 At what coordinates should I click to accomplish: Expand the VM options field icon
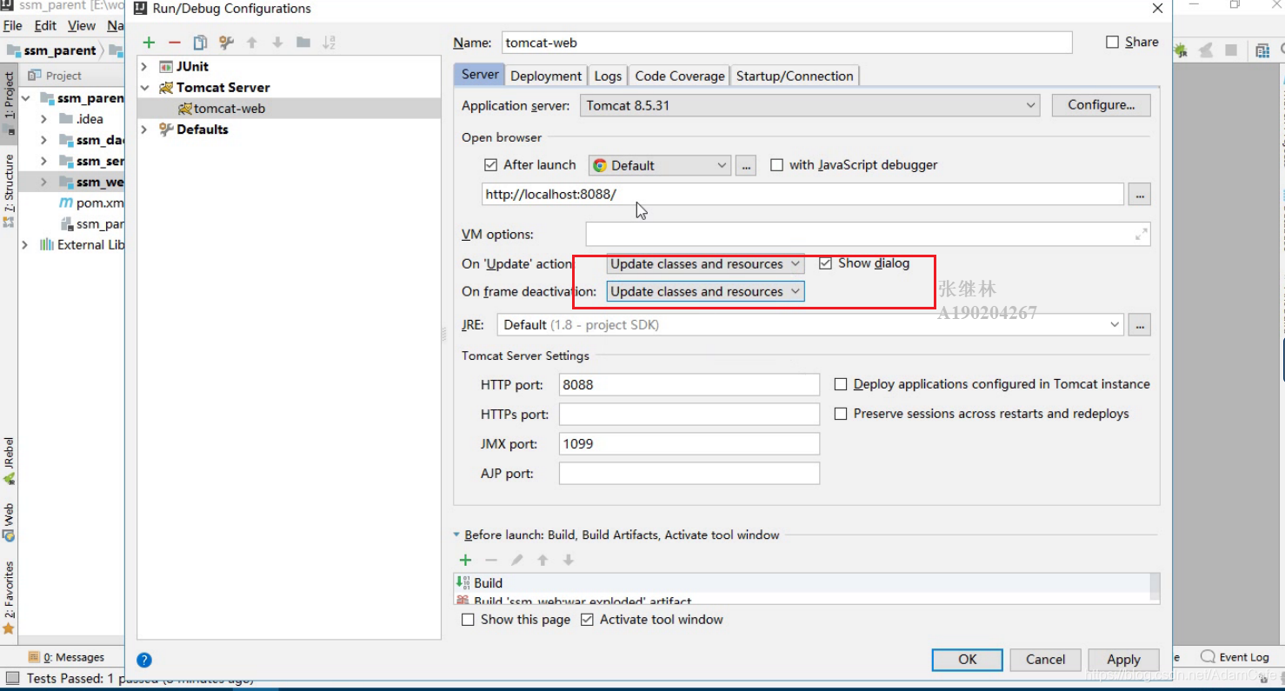pyautogui.click(x=1141, y=234)
